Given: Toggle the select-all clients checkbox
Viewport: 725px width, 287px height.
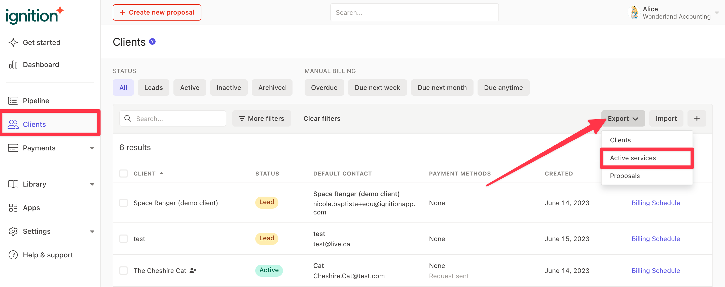Looking at the screenshot, I should pos(124,173).
